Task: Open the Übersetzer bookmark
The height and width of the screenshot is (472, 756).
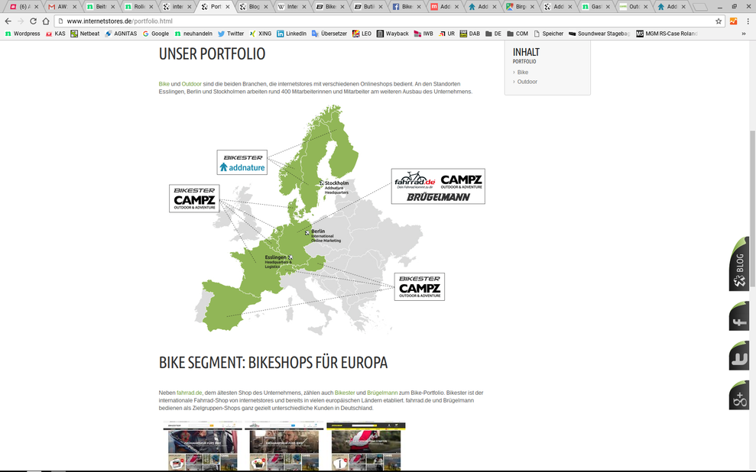Action: pyautogui.click(x=329, y=34)
